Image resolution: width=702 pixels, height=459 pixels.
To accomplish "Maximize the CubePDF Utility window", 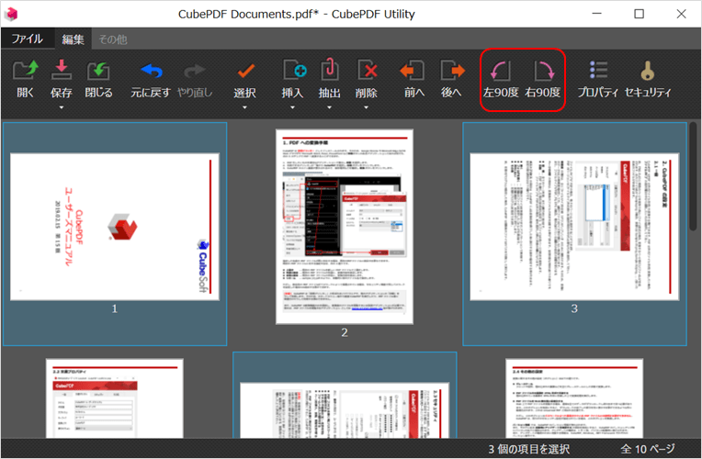I will [x=639, y=14].
